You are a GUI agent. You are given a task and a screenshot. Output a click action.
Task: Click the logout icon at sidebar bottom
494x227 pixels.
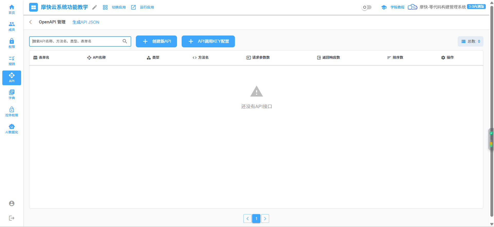click(12, 218)
